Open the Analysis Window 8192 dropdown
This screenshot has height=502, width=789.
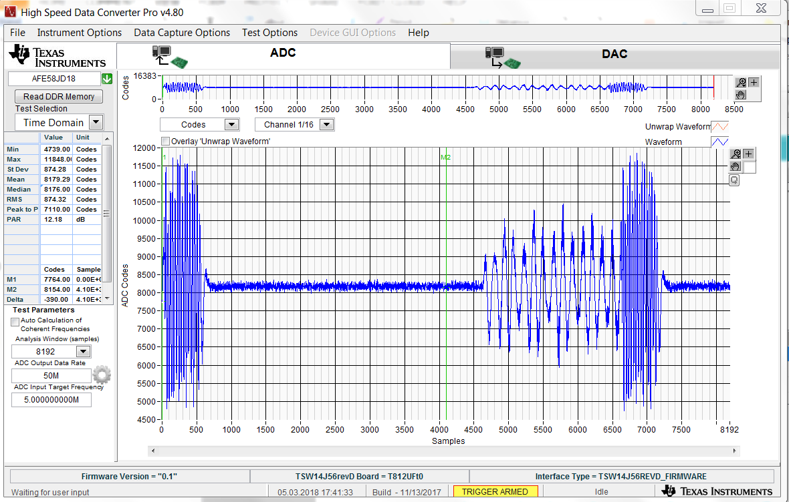point(84,351)
